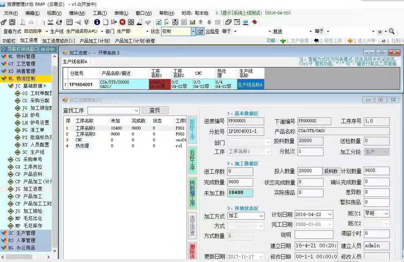Image resolution: width=404 pixels, height=262 pixels.
Task: Click the light bulb icon on the toolbar
Action: tap(86, 22)
